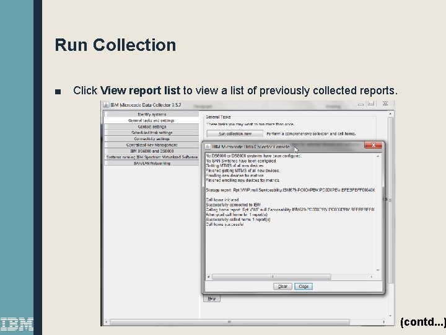
Task: Click console horizontal scrollbar left arrow
Action: pos(209,277)
